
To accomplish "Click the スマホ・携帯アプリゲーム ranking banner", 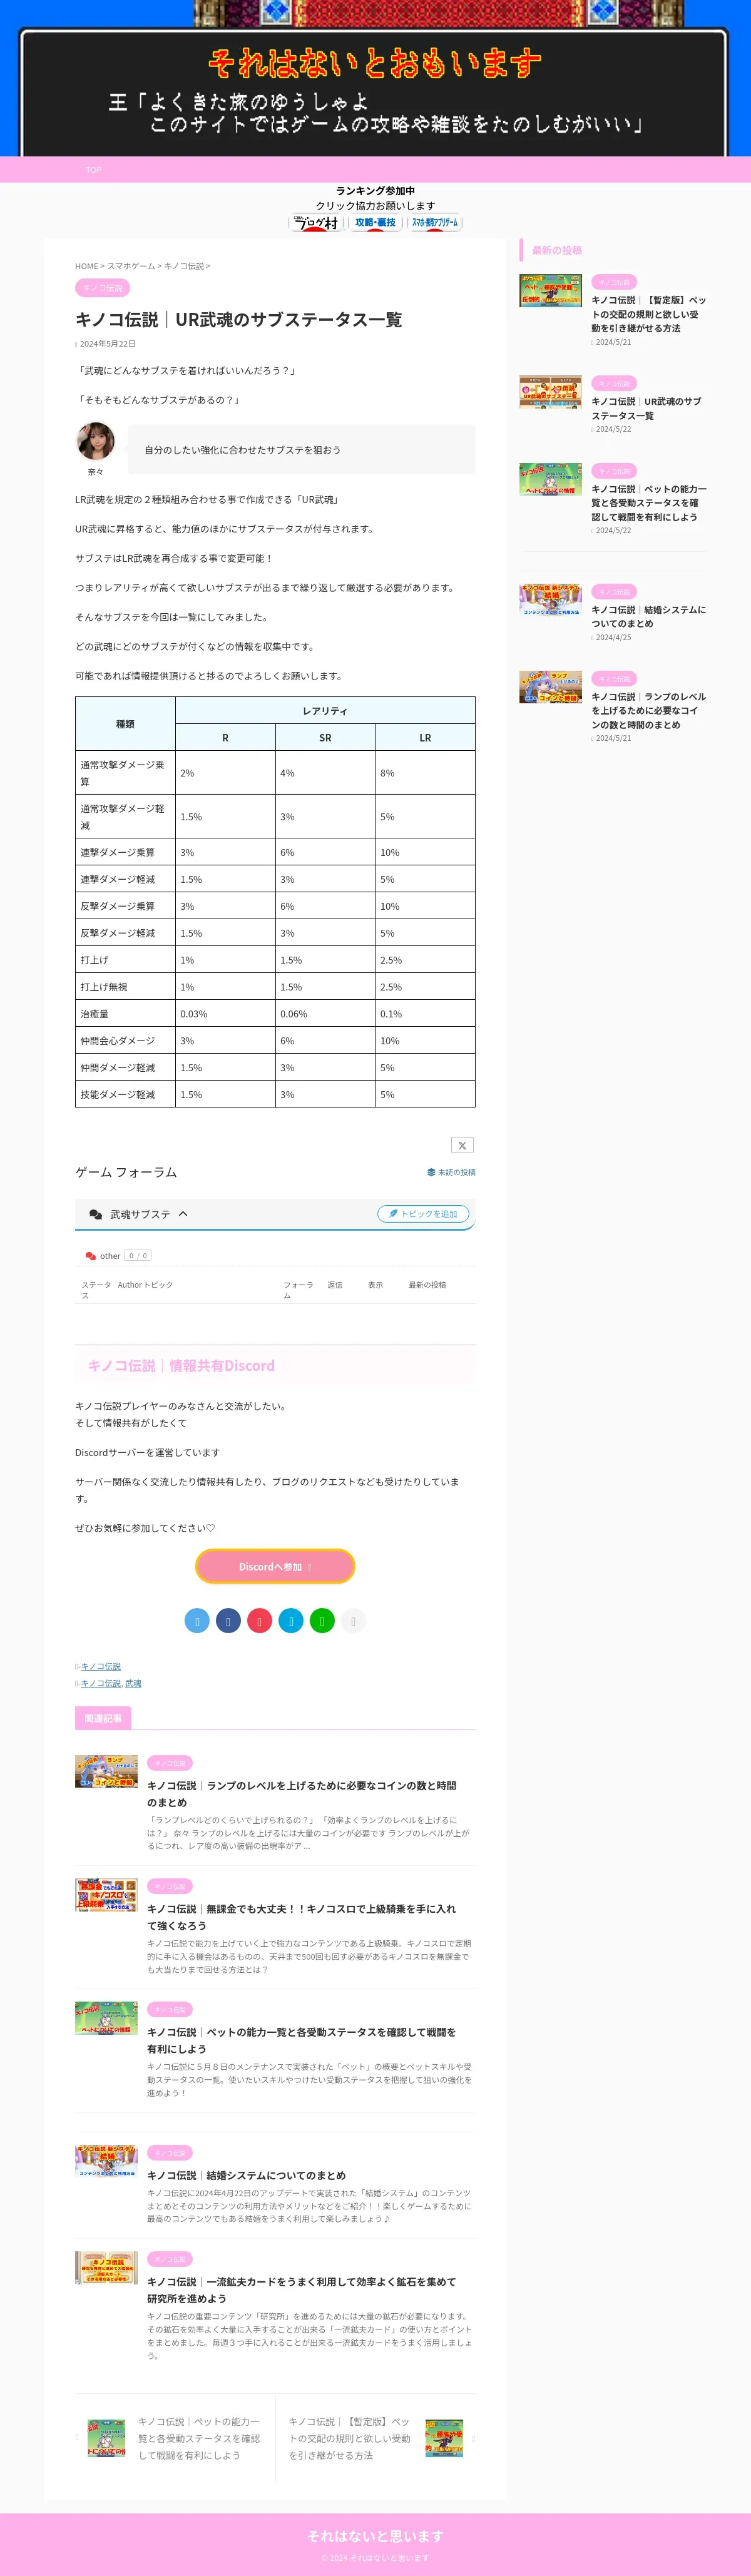I will click(435, 223).
